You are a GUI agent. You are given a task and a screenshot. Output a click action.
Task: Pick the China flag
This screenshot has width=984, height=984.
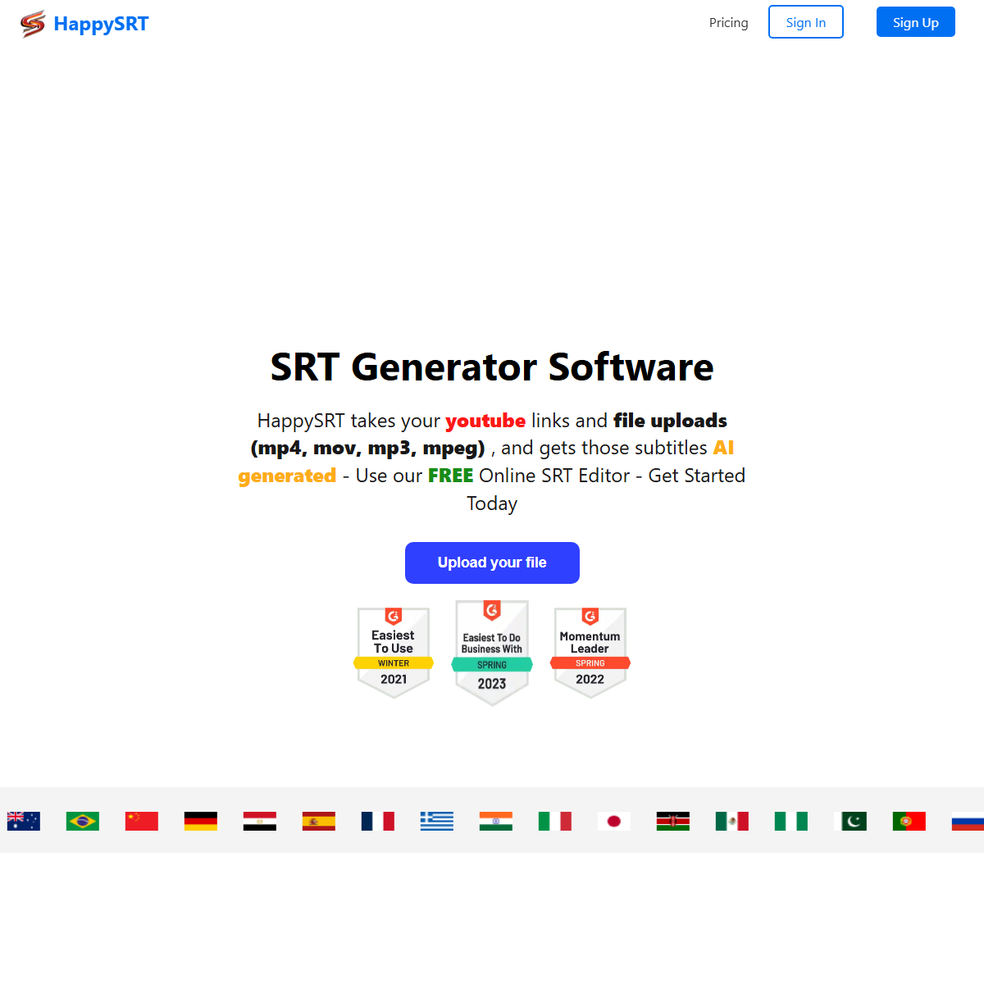[x=142, y=821]
